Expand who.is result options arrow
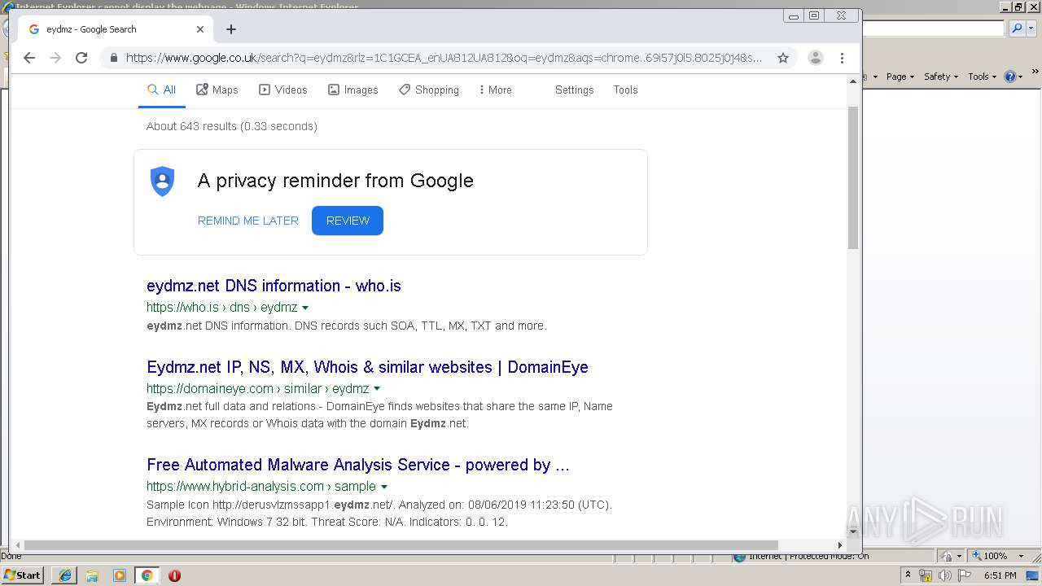1042x586 pixels. (x=305, y=308)
